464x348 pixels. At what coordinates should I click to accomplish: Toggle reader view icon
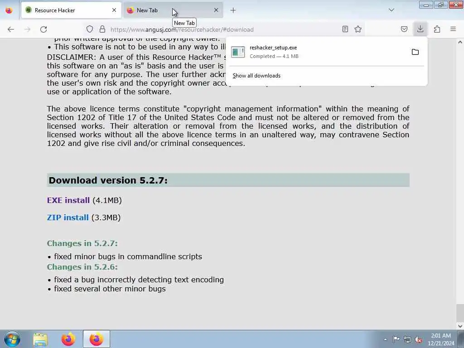345,29
